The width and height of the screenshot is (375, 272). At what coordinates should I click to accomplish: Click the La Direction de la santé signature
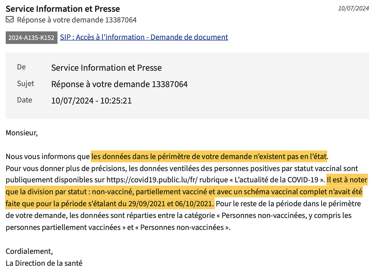pyautogui.click(x=44, y=263)
